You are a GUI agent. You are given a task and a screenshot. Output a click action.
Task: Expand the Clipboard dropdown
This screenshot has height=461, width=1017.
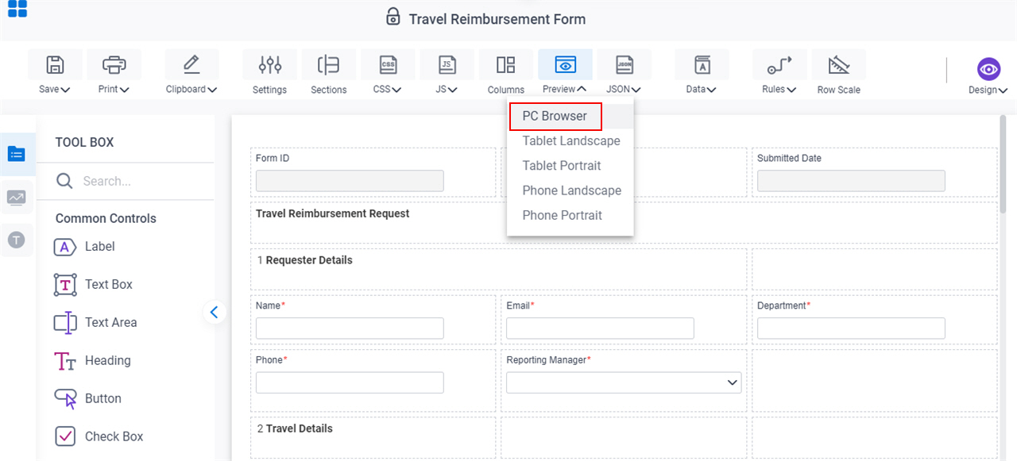point(191,90)
